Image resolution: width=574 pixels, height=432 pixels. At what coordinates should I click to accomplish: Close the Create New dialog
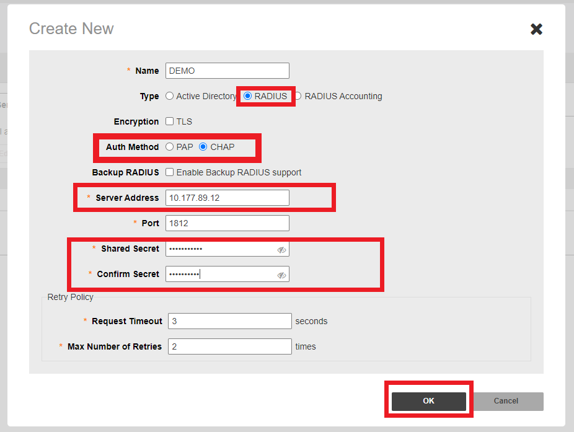pos(536,29)
